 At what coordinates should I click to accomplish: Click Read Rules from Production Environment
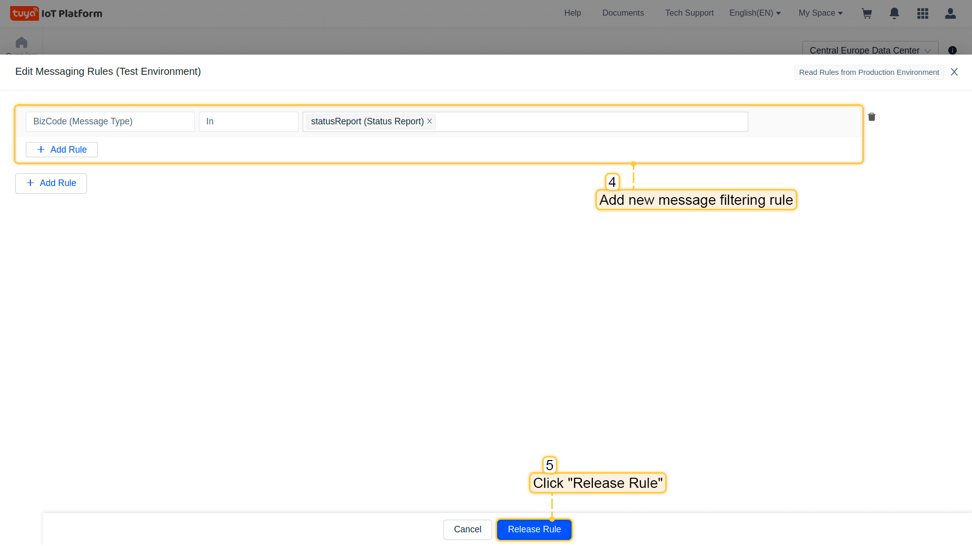click(x=869, y=72)
